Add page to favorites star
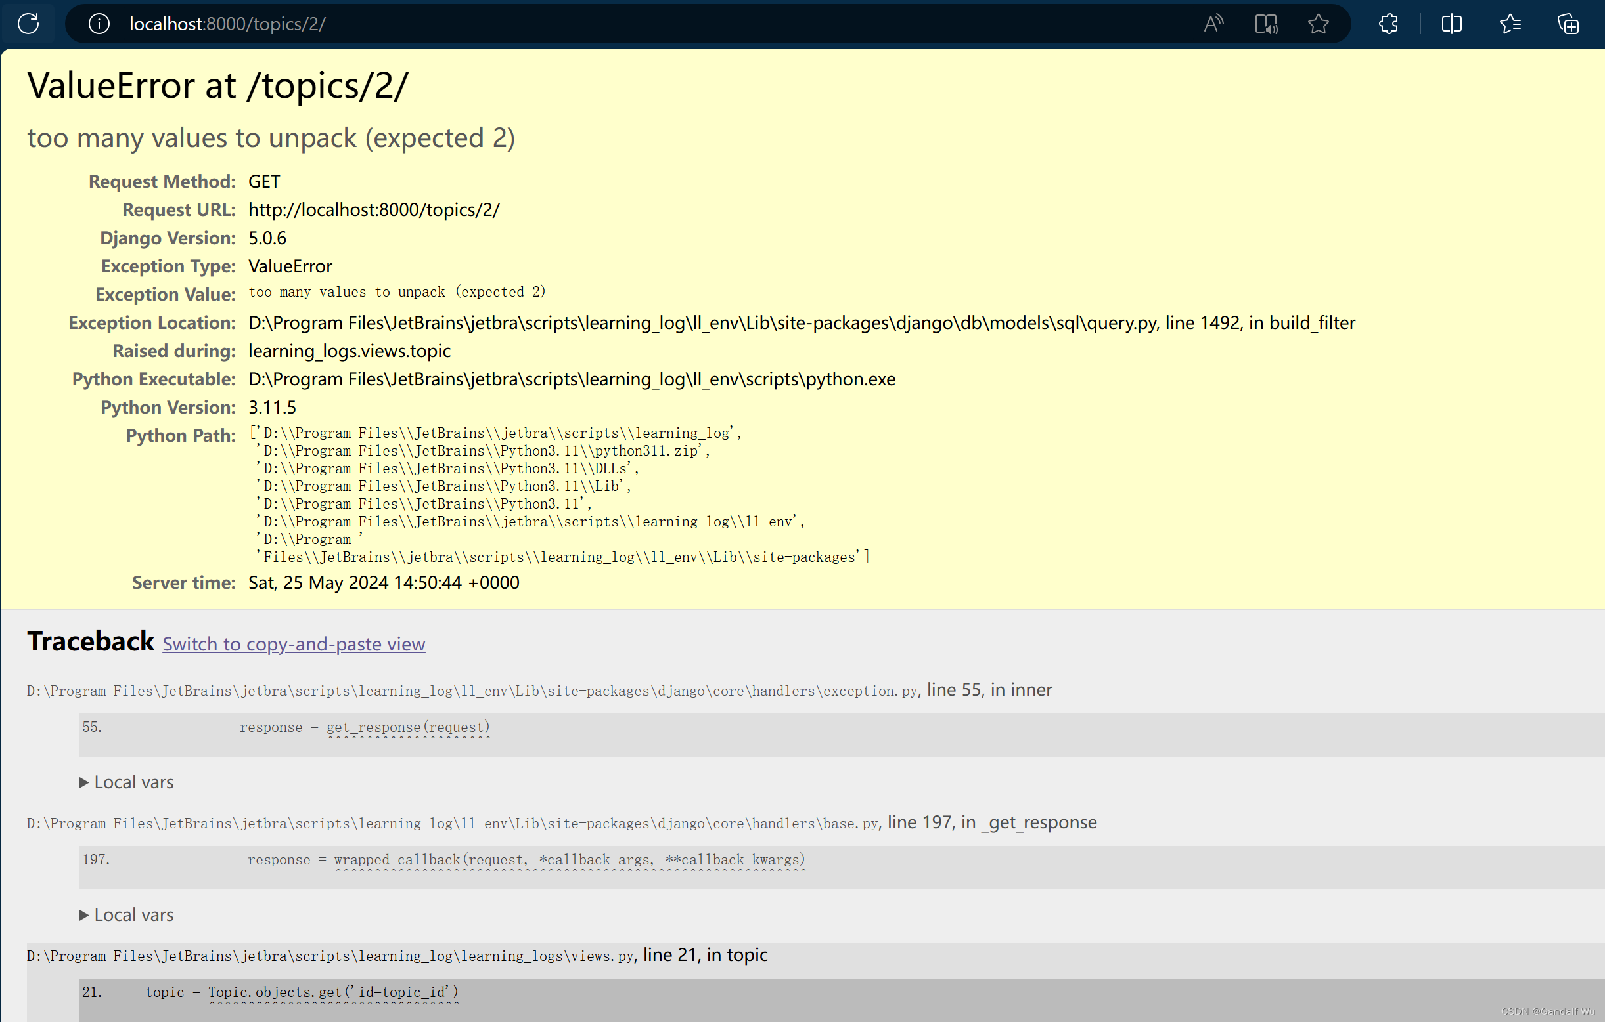 pos(1318,24)
